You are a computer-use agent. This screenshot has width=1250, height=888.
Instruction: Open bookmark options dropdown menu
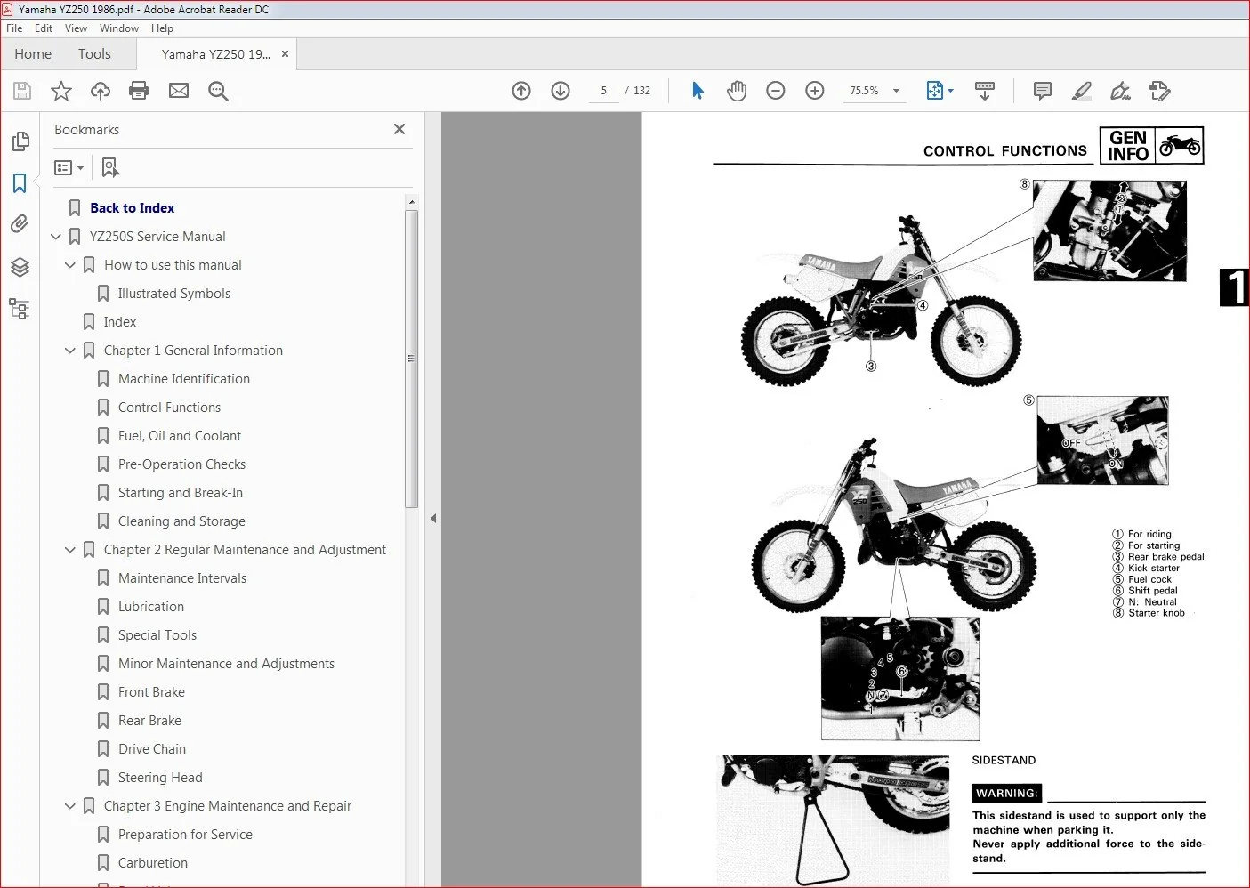point(69,167)
